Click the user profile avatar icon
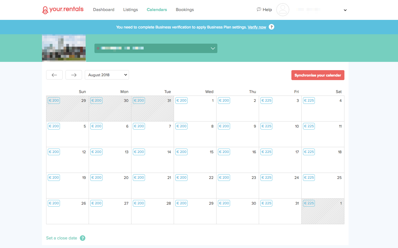This screenshot has width=398, height=248. [283, 10]
